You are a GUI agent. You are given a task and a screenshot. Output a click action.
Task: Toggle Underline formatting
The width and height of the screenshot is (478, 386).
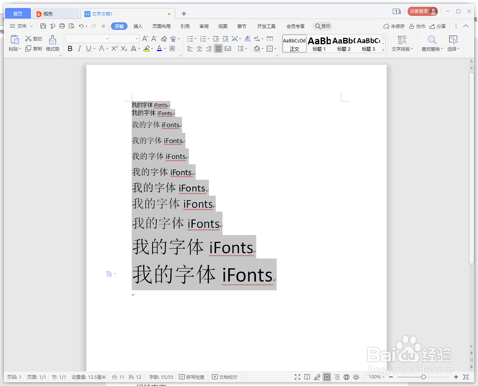tap(89, 48)
